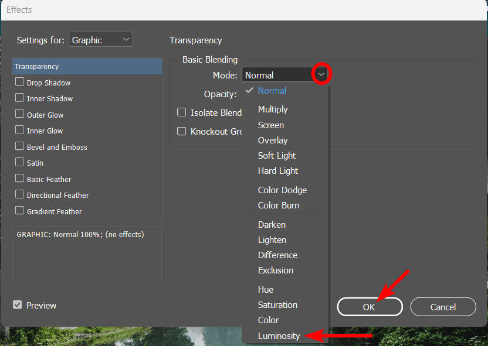The width and height of the screenshot is (488, 346).
Task: Select Bevel and Emboss effect row
Action: click(57, 147)
